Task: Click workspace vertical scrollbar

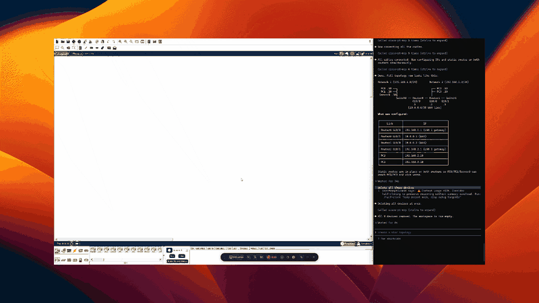Action: point(371,147)
